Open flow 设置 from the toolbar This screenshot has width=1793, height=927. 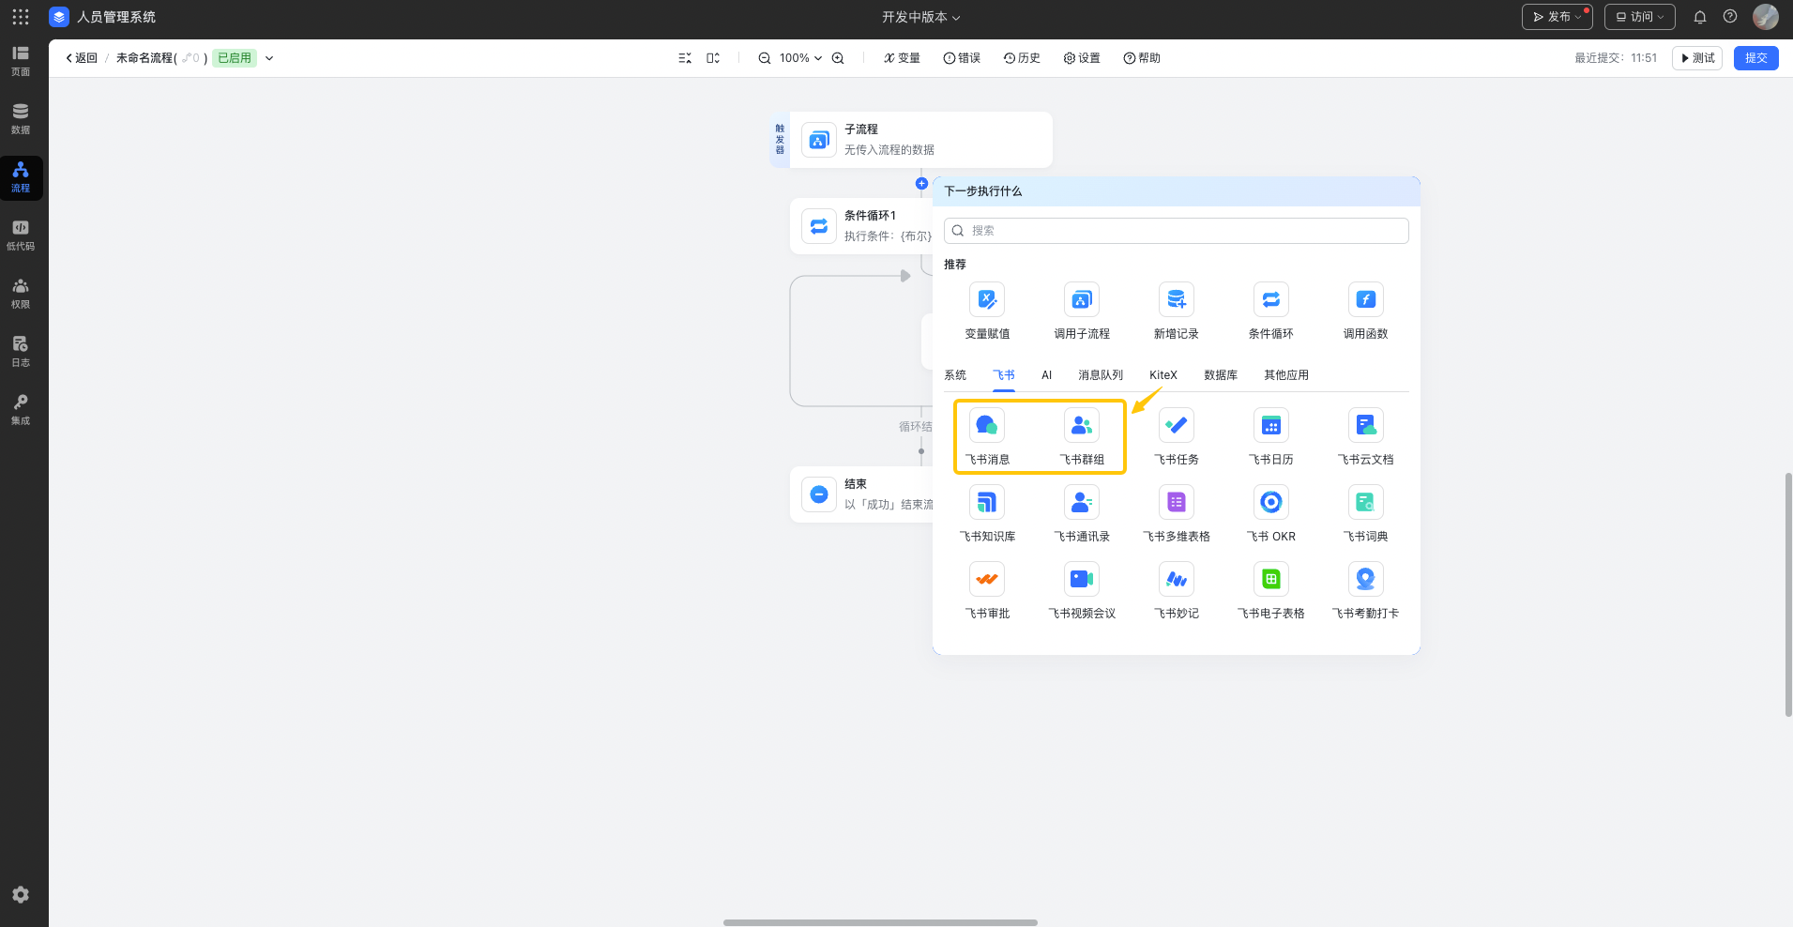click(x=1082, y=58)
